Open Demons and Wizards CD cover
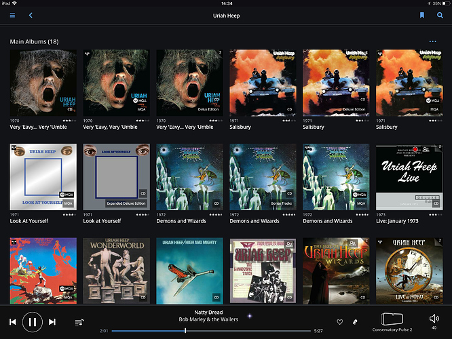The height and width of the screenshot is (339, 452). pos(189,177)
